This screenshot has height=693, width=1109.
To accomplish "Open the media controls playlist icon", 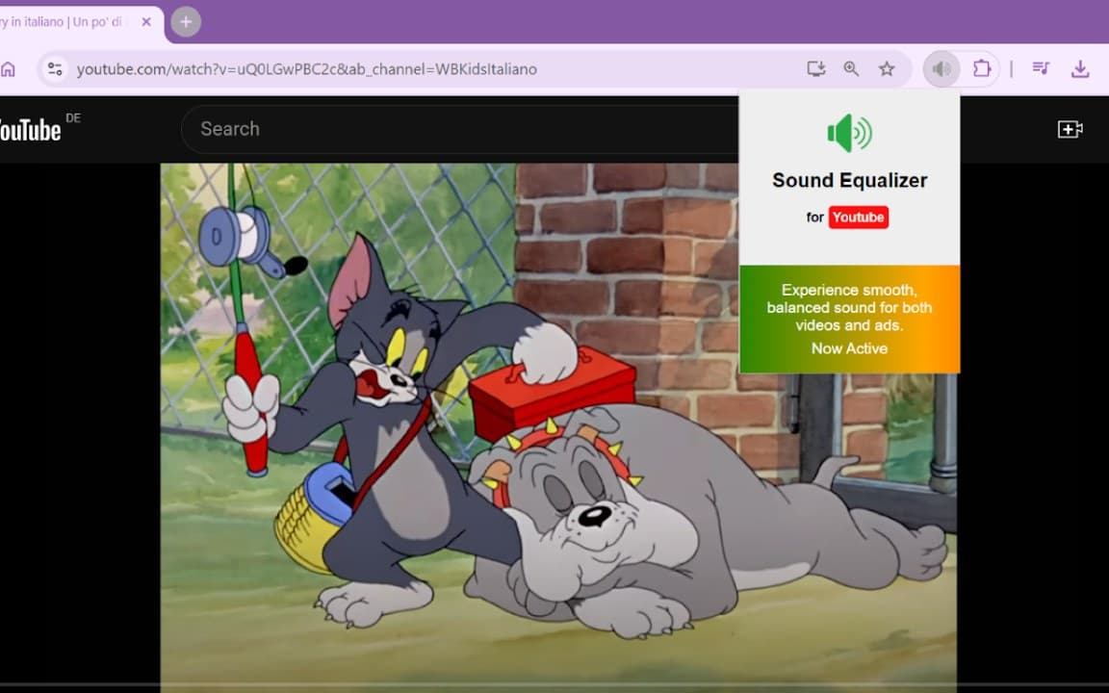I will pos(1041,68).
